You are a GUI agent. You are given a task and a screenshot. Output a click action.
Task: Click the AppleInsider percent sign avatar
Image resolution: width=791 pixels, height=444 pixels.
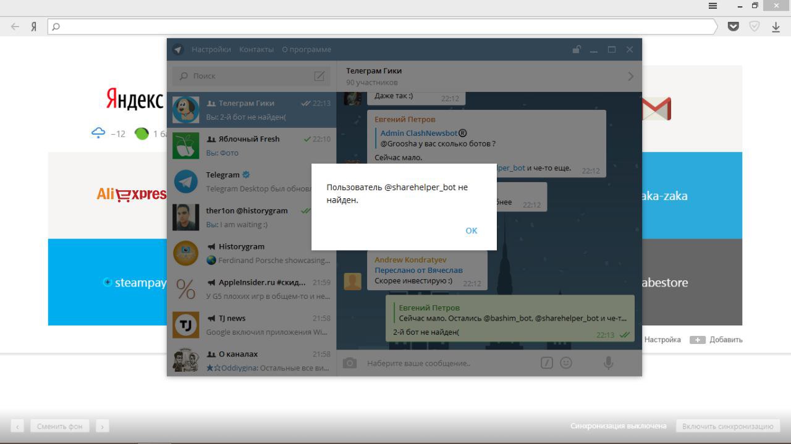tap(185, 289)
